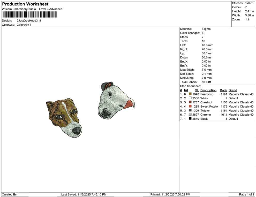Click the 'Black' description in row 7
This screenshot has height=197, width=256.
coord(204,119)
